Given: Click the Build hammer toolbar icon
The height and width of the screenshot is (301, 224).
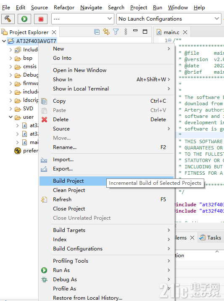Looking at the screenshot, I should [x=8, y=19].
